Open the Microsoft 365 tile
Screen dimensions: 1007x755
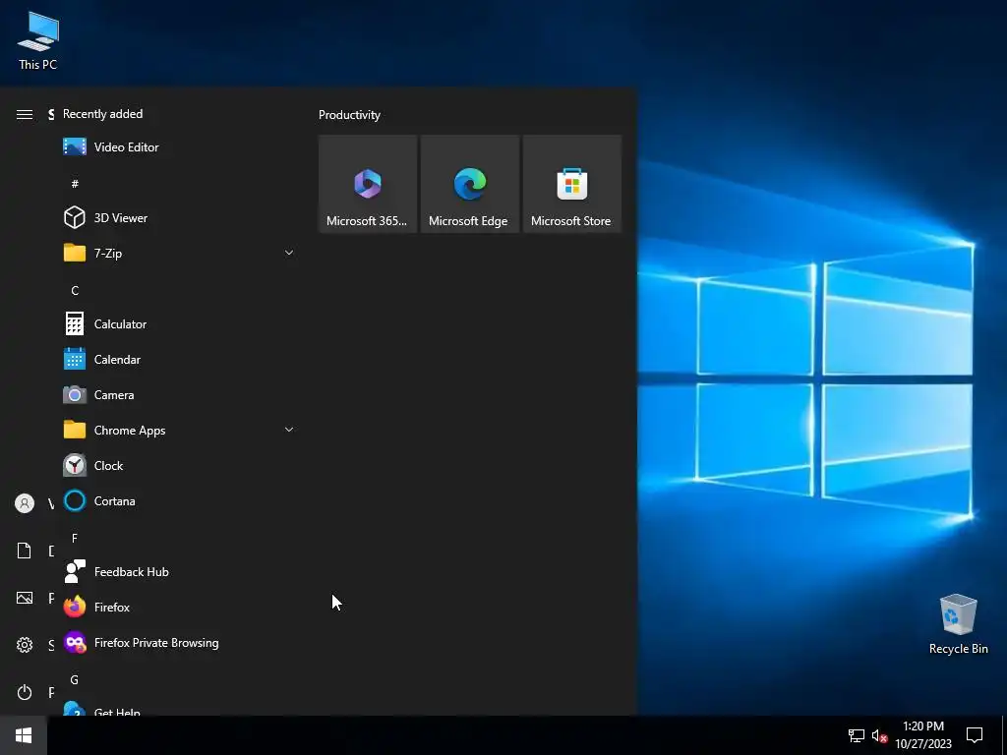[368, 184]
